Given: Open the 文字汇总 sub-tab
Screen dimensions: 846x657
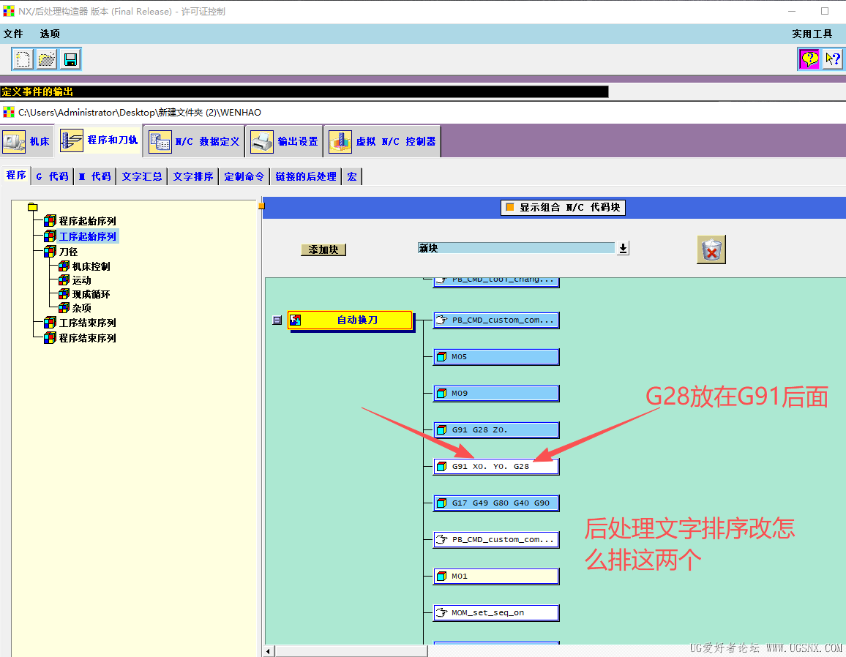Looking at the screenshot, I should (x=142, y=176).
